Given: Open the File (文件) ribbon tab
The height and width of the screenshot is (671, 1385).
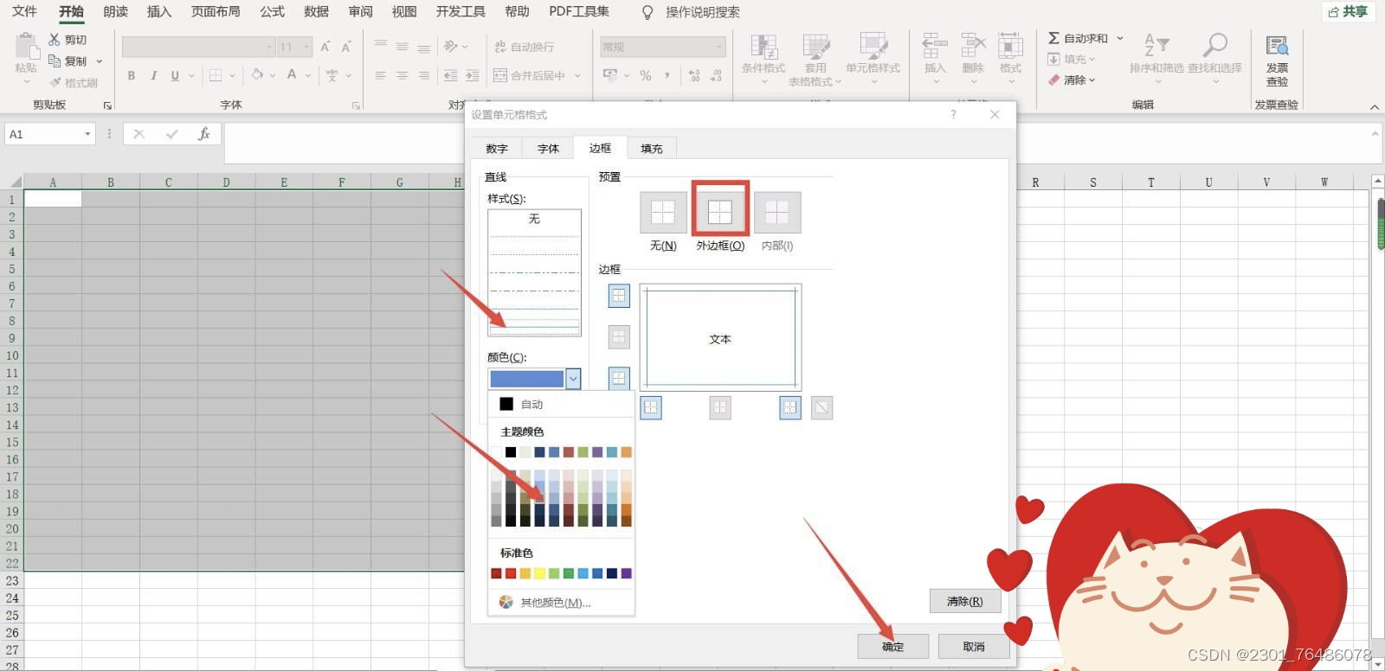Looking at the screenshot, I should pyautogui.click(x=24, y=11).
